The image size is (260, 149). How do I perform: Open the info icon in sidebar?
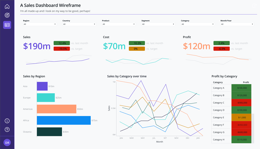coord(7,121)
